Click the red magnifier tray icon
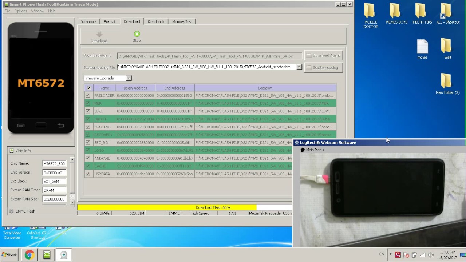This screenshot has width=466, height=262. [398, 255]
